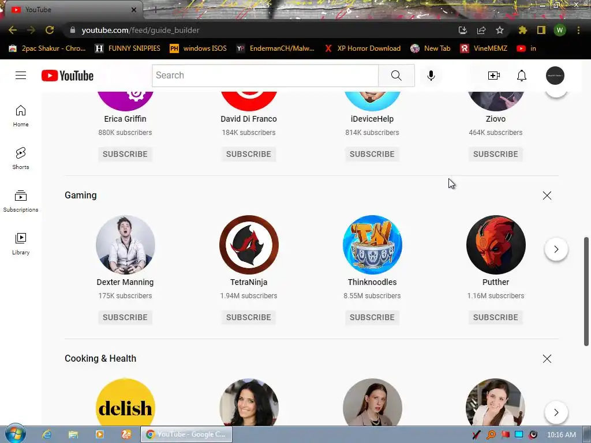Click the YouTube logo

point(68,76)
